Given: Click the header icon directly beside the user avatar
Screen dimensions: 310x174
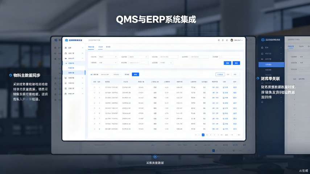Looking at the screenshot, I should click(227, 40).
